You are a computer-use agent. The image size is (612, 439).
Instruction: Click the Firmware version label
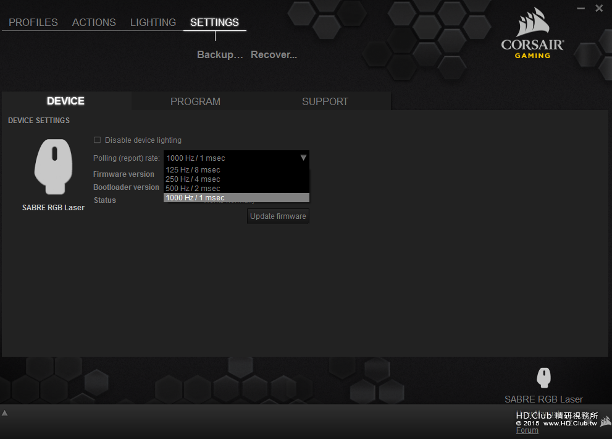[124, 174]
